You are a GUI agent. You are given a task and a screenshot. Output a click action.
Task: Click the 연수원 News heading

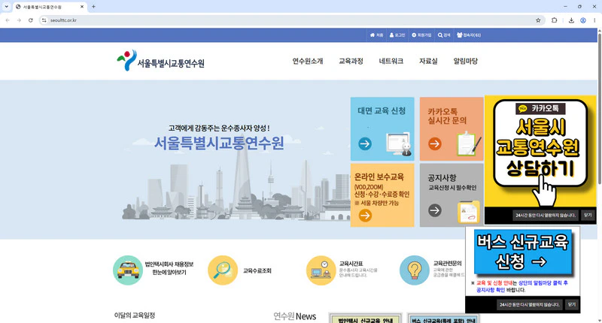(x=294, y=316)
